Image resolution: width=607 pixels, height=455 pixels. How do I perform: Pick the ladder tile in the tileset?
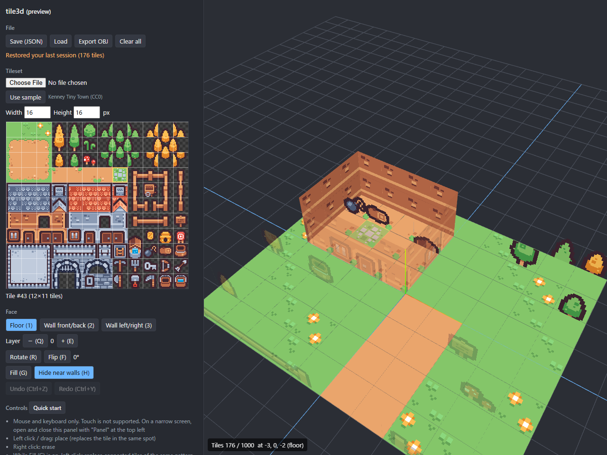click(120, 251)
